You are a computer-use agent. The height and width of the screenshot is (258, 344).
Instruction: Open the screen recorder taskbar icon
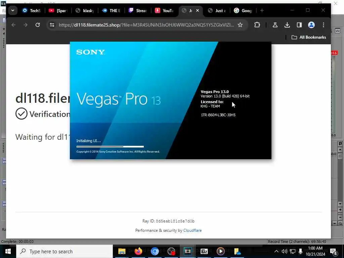pyautogui.click(x=171, y=251)
